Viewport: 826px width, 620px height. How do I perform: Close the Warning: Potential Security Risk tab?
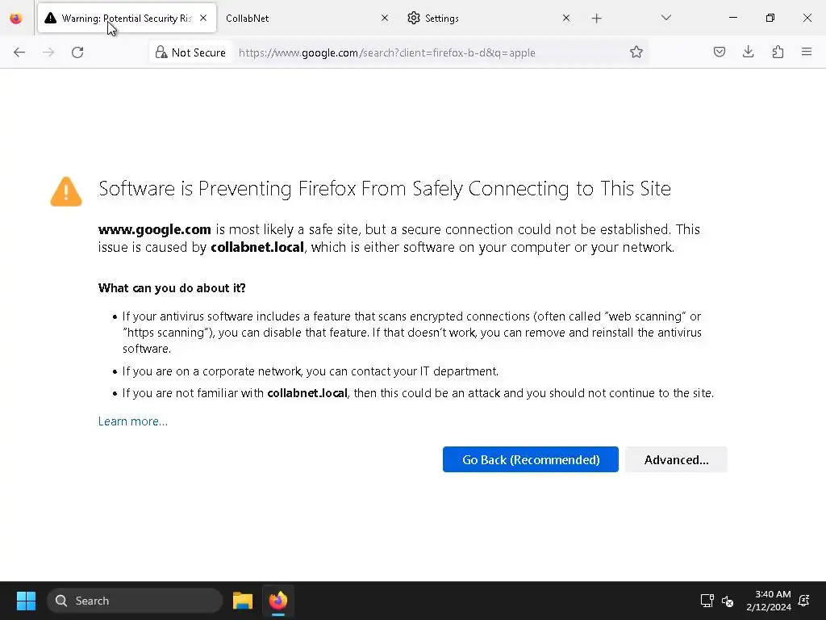(203, 18)
